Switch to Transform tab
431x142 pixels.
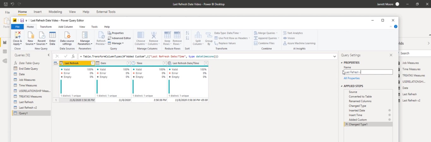(x=46, y=27)
